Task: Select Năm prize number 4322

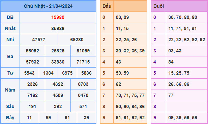Action: [x=58, y=84]
